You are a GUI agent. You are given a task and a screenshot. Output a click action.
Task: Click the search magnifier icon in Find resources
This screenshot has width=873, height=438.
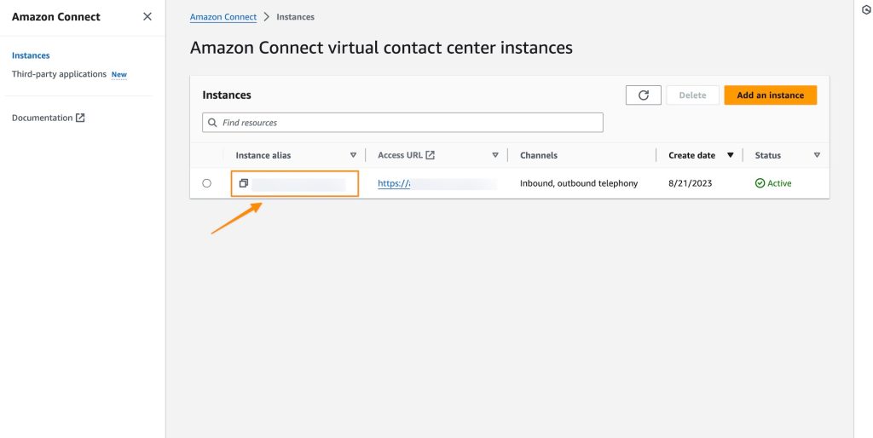212,123
